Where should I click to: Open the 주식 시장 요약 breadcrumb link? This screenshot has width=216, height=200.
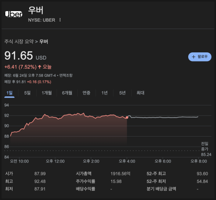point(19,42)
